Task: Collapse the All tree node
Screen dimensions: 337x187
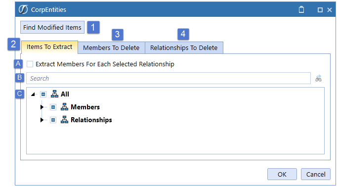Action: pyautogui.click(x=33, y=94)
